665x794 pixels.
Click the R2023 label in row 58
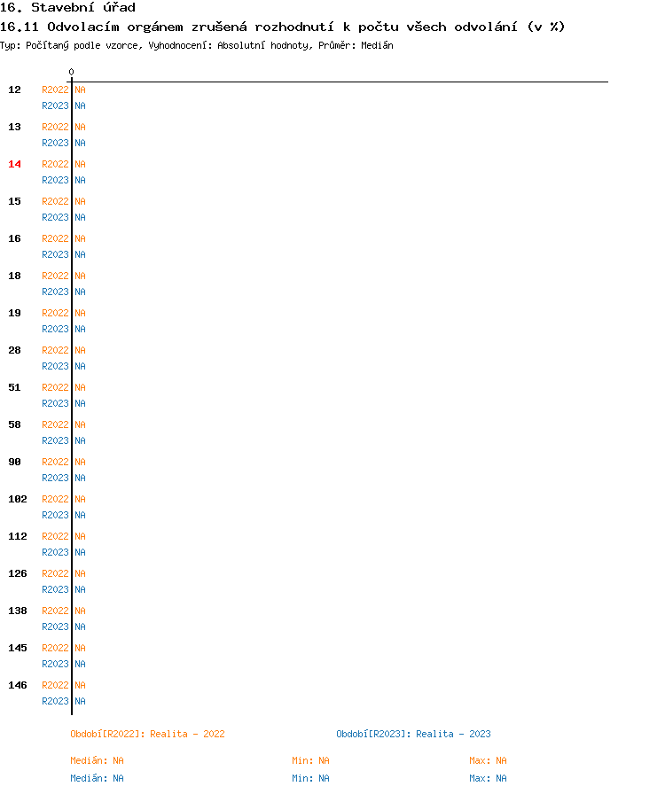(55, 440)
